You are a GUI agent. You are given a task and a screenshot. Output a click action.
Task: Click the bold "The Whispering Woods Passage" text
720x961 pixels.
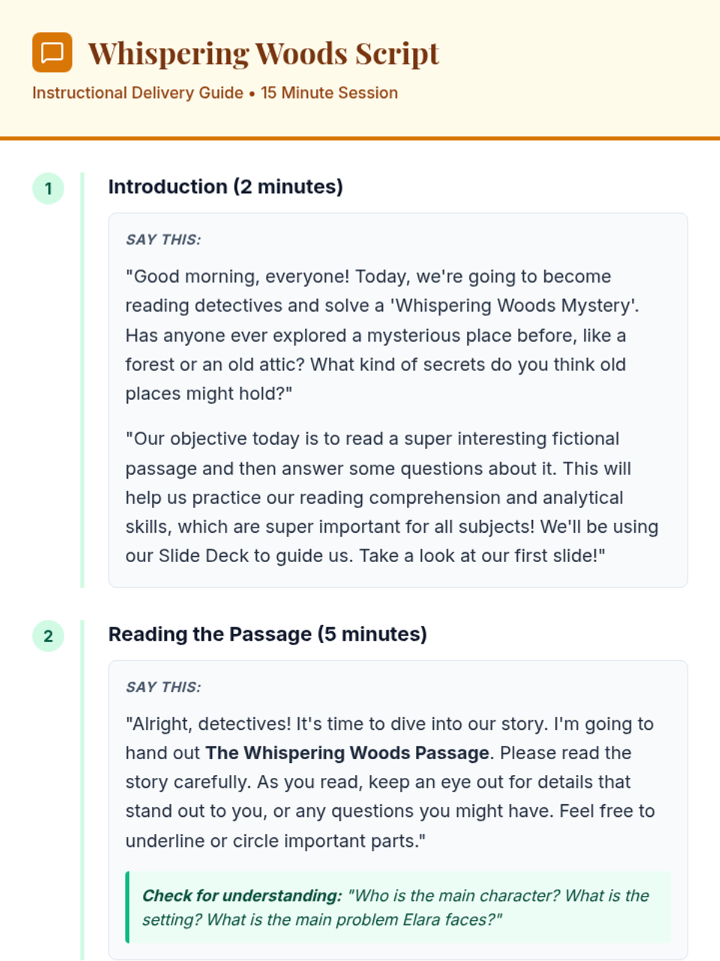pos(347,753)
